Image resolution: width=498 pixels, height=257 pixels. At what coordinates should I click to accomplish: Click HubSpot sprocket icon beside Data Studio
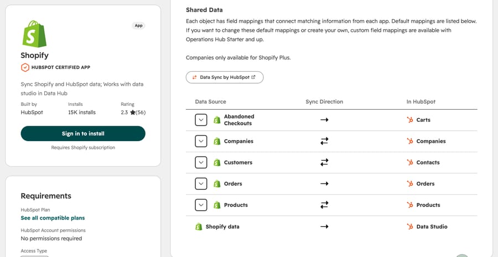coord(410,227)
